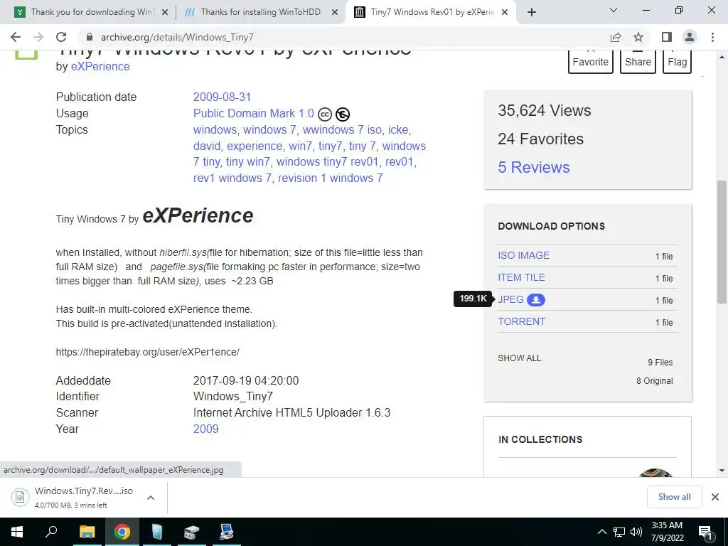728x546 pixels.
Task: Open File Explorer from taskbar
Action: pos(87,532)
